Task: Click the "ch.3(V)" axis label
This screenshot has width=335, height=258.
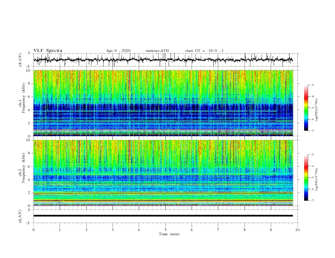Action: (20, 216)
